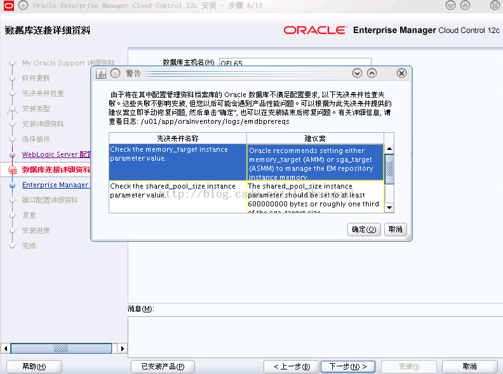This screenshot has height=374, width=503.
Task: Click the 安装类型 step in the sidebar
Action: pyautogui.click(x=36, y=109)
